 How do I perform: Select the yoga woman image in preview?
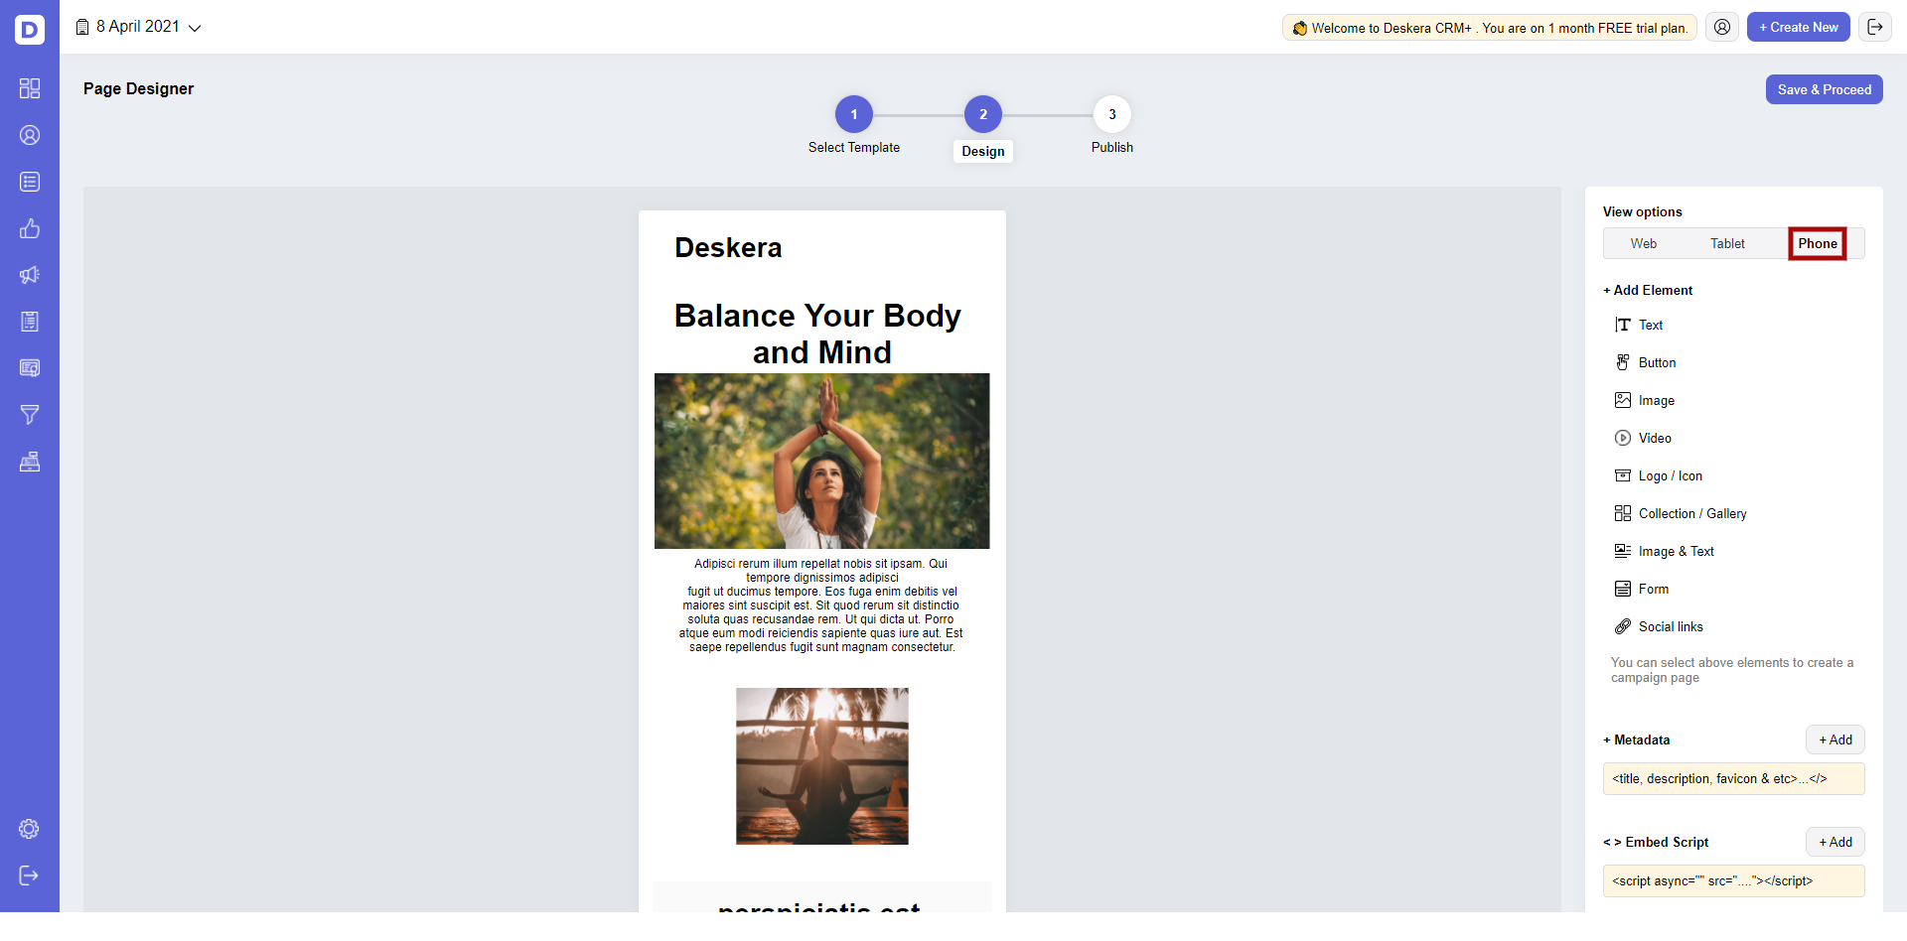[822, 461]
